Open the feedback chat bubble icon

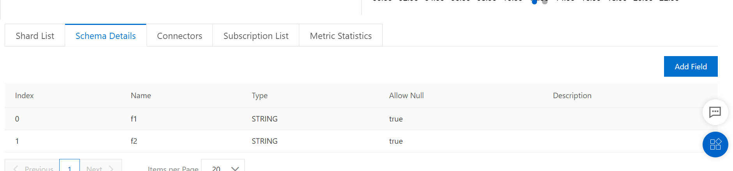point(715,112)
